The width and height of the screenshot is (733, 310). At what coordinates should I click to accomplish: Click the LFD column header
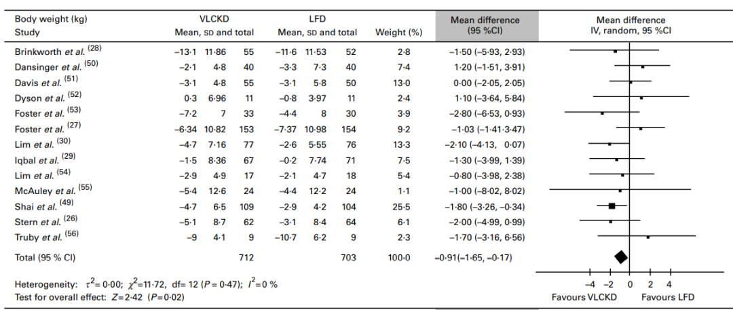(x=317, y=20)
